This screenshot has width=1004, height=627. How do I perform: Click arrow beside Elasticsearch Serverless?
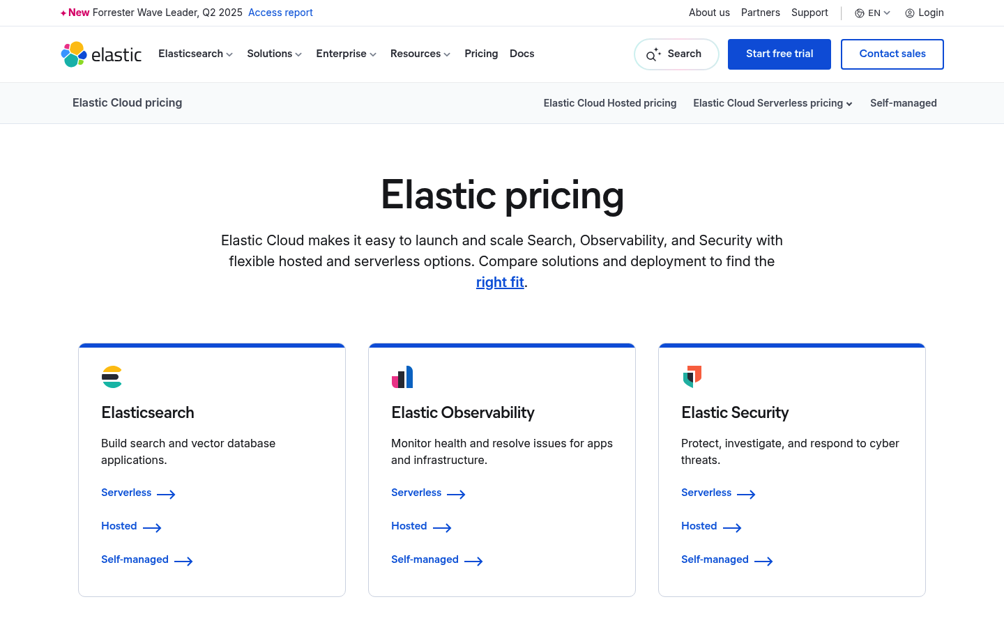pos(166,494)
